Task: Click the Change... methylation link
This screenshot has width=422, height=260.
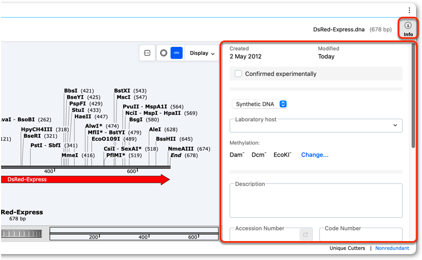Action: tap(315, 155)
